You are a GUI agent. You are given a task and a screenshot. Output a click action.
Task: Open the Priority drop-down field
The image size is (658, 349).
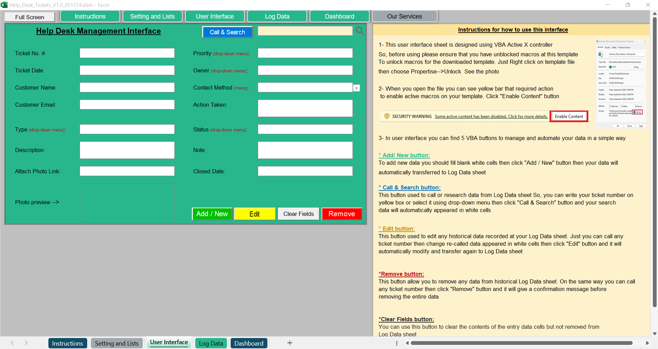(305, 53)
